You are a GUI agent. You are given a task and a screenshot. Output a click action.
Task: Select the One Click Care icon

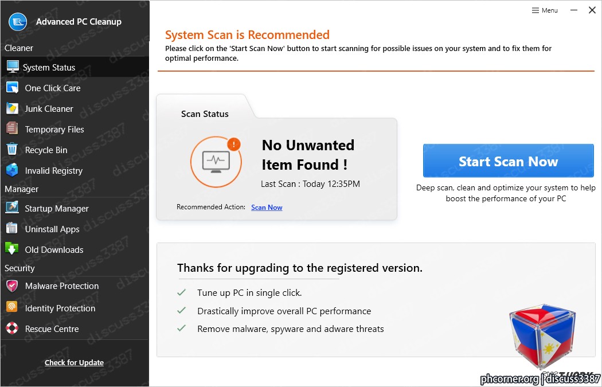pyautogui.click(x=12, y=88)
